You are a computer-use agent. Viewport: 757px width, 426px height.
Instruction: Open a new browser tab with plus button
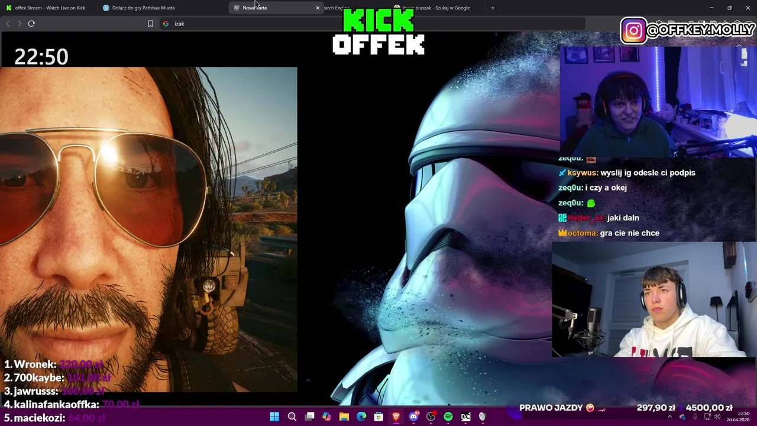pyautogui.click(x=493, y=8)
